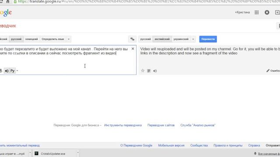Image resolution: width=280 pixels, height=157 pixels.
Task: Open the .mp4 download item
Action: (13, 154)
